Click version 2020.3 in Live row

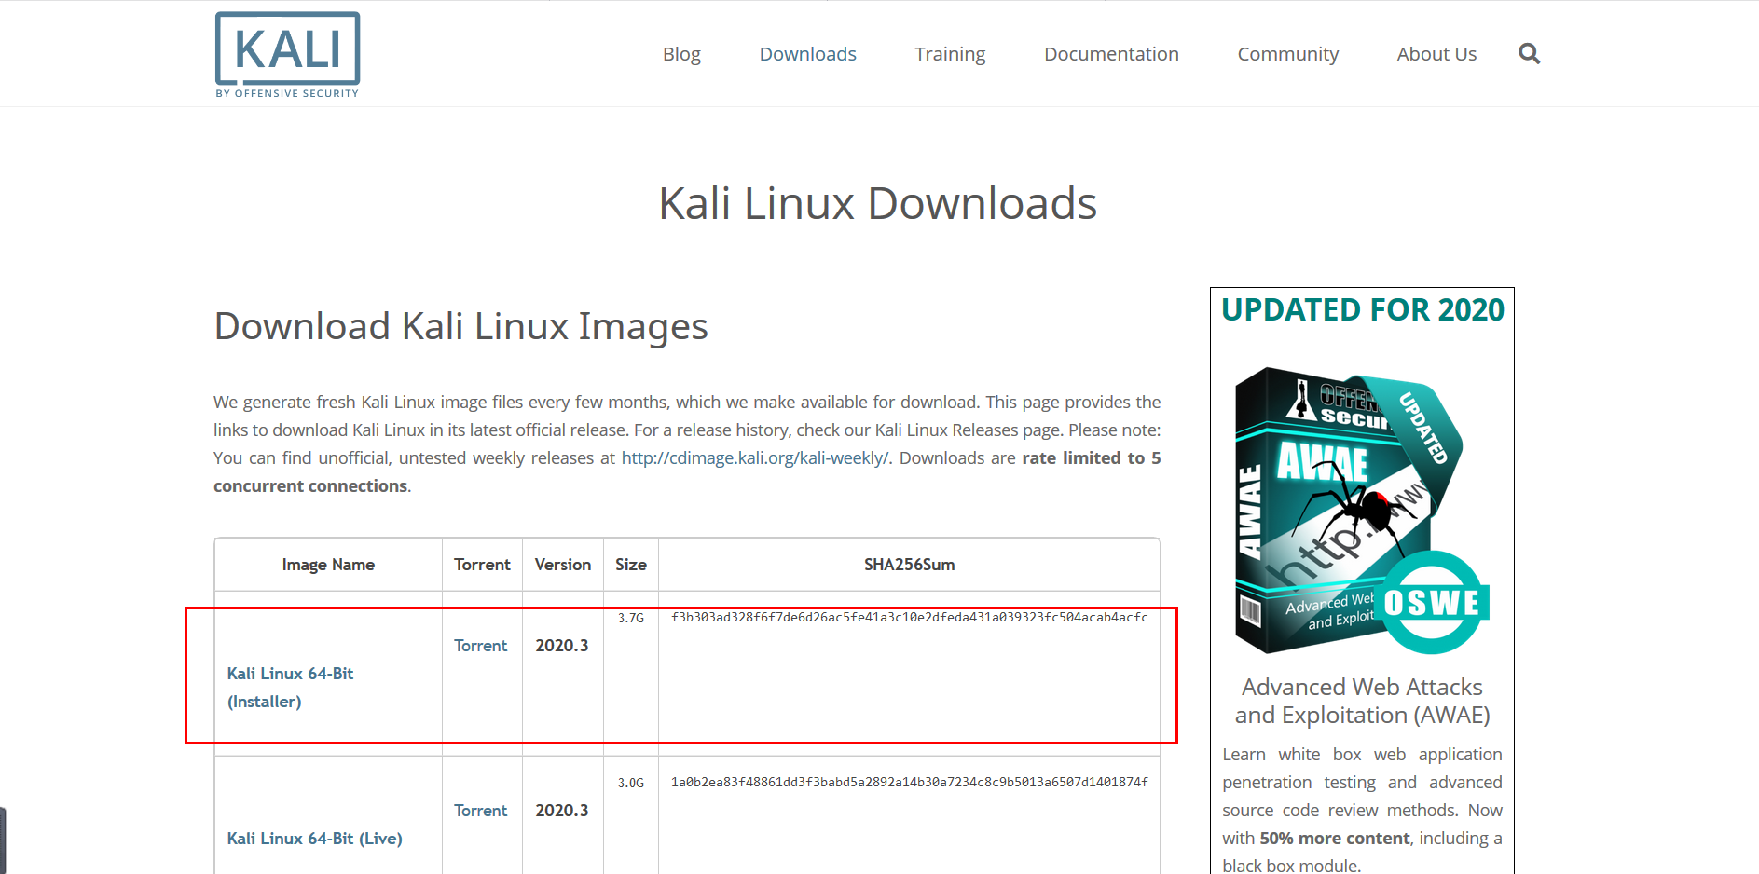point(561,810)
